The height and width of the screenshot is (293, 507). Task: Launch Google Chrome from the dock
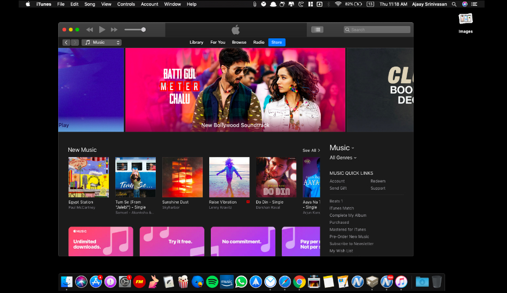coord(299,282)
